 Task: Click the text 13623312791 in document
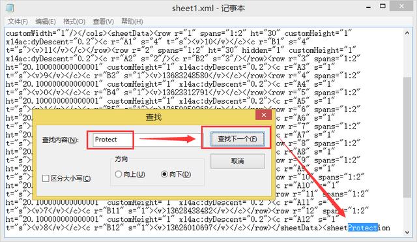click(x=185, y=93)
